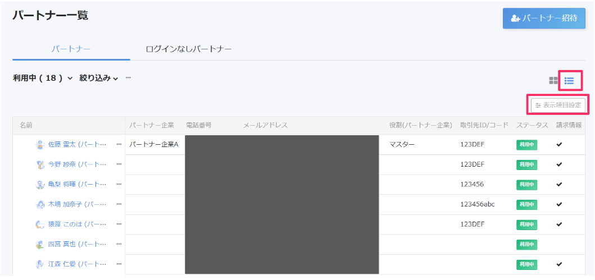Switch to grid card view

tap(553, 80)
